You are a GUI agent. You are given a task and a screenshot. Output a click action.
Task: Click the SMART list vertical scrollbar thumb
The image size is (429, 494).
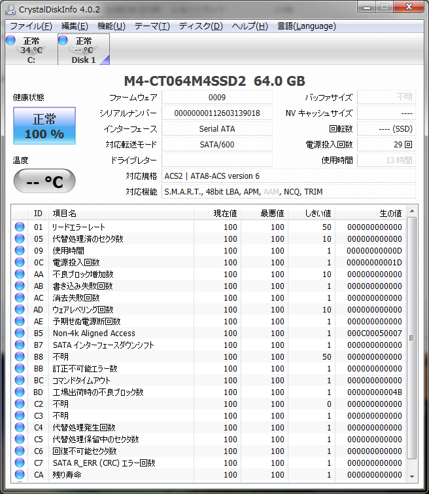pyautogui.click(x=412, y=337)
